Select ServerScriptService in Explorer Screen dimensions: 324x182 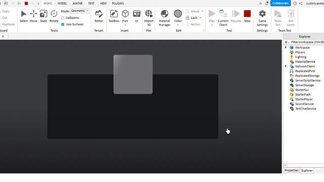click(x=308, y=80)
